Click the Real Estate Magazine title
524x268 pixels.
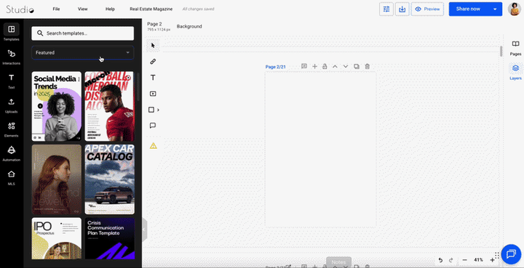point(151,9)
